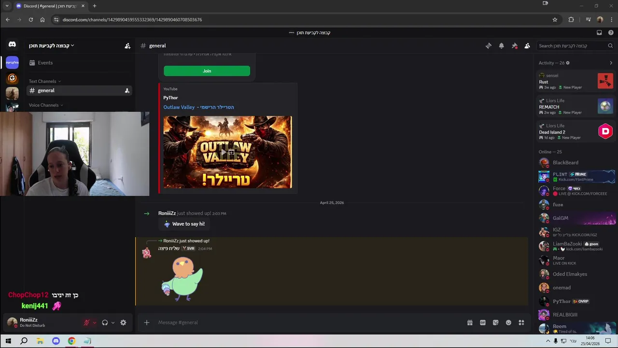
Task: Click the Wave to say hi button
Action: click(183, 224)
